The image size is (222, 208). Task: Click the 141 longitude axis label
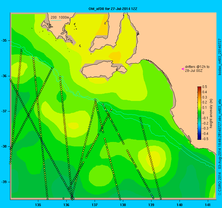coord(208,205)
